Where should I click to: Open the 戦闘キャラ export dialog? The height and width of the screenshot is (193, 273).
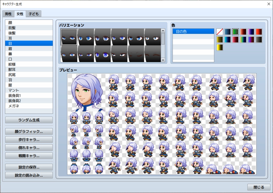point(29,156)
